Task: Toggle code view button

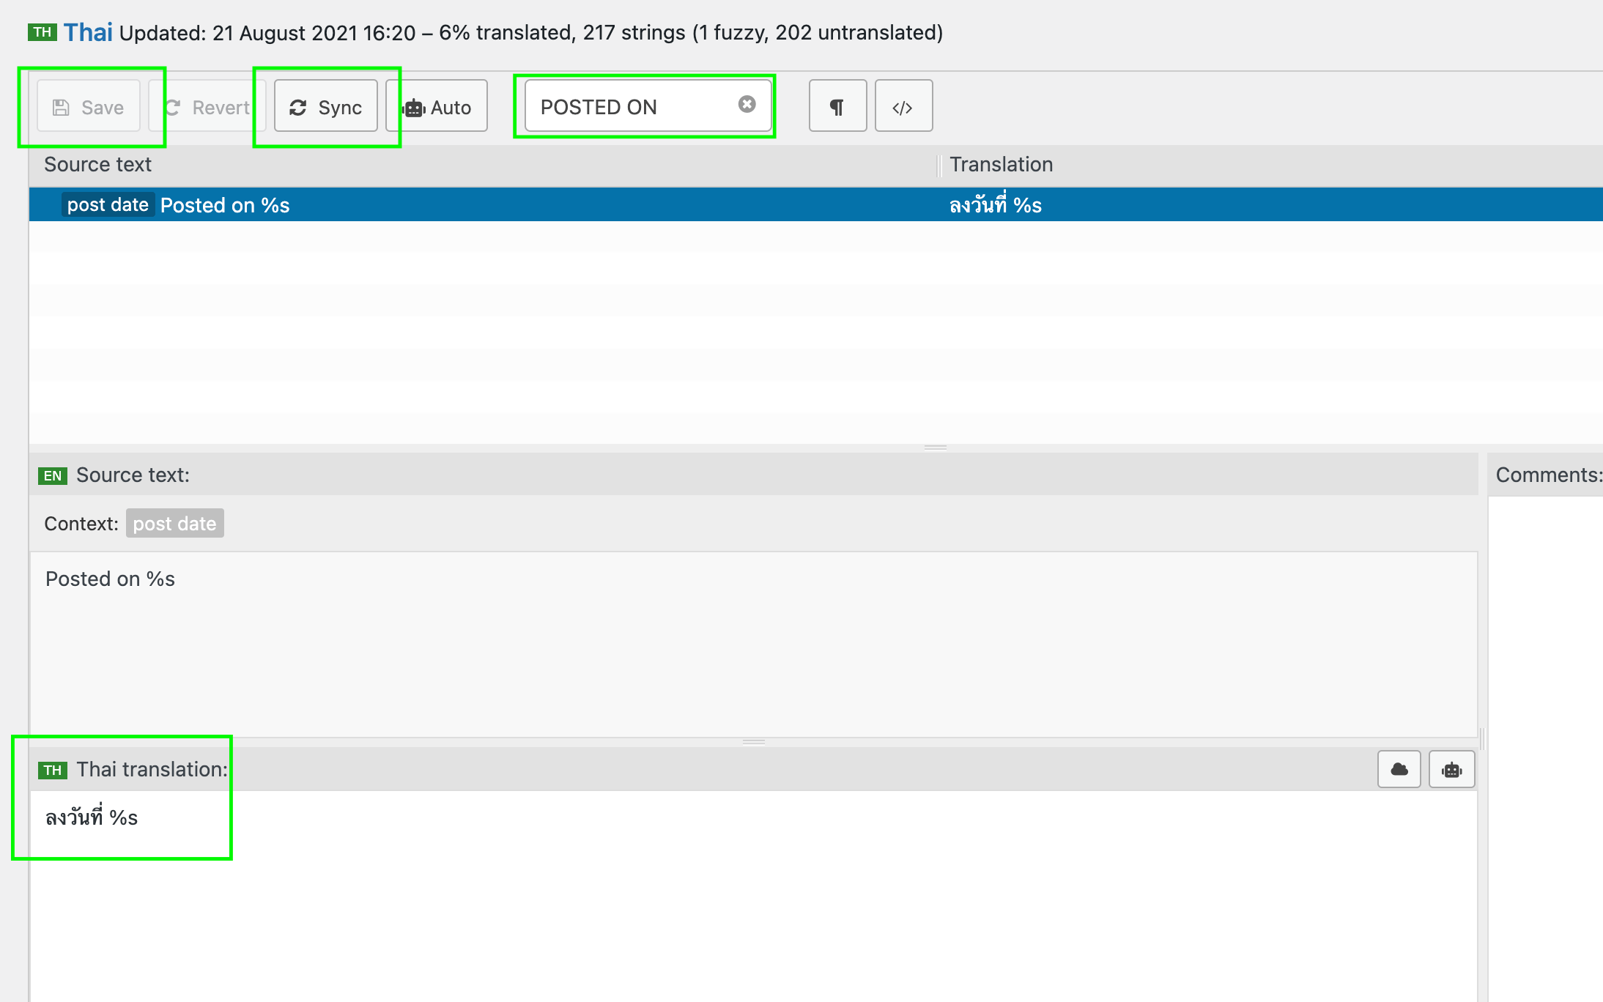Action: (903, 107)
